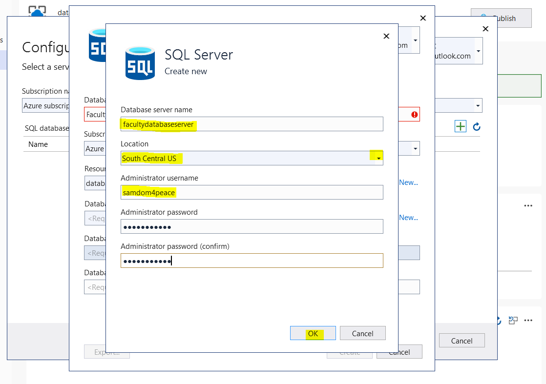Expand subscription dropdown in middle dialog

416,148
